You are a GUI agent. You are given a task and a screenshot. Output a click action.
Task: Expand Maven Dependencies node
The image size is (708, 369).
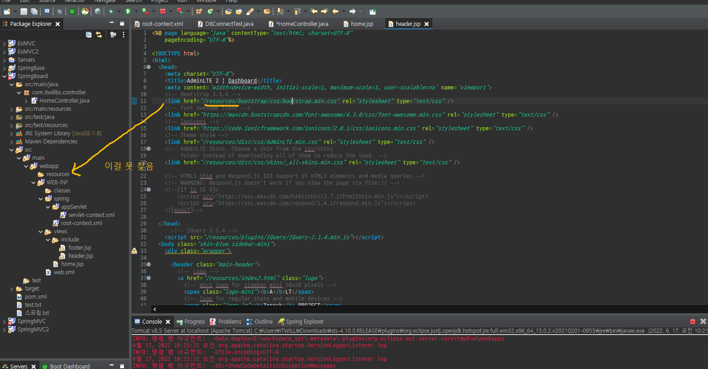(11, 142)
